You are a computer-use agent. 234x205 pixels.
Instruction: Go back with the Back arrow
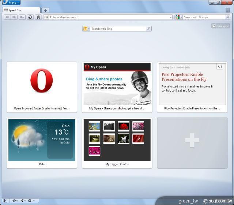pyautogui.click(x=7, y=17)
